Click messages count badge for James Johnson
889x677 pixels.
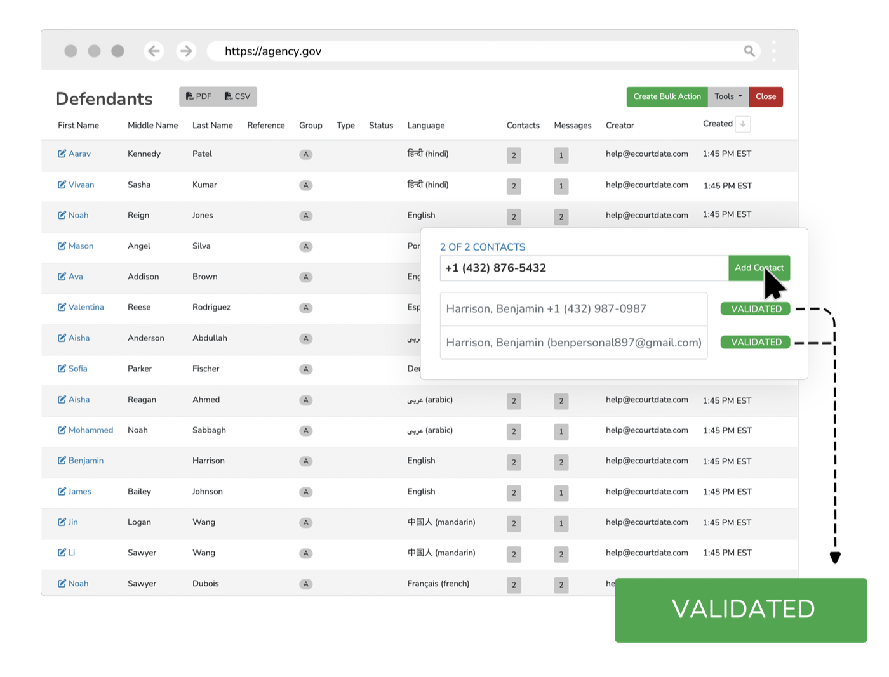[x=561, y=493]
